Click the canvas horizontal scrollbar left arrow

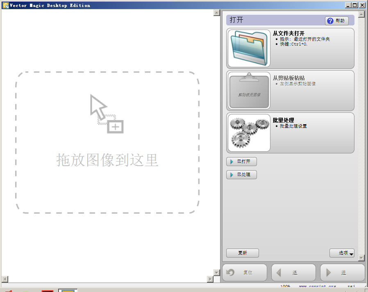[x=5, y=279]
